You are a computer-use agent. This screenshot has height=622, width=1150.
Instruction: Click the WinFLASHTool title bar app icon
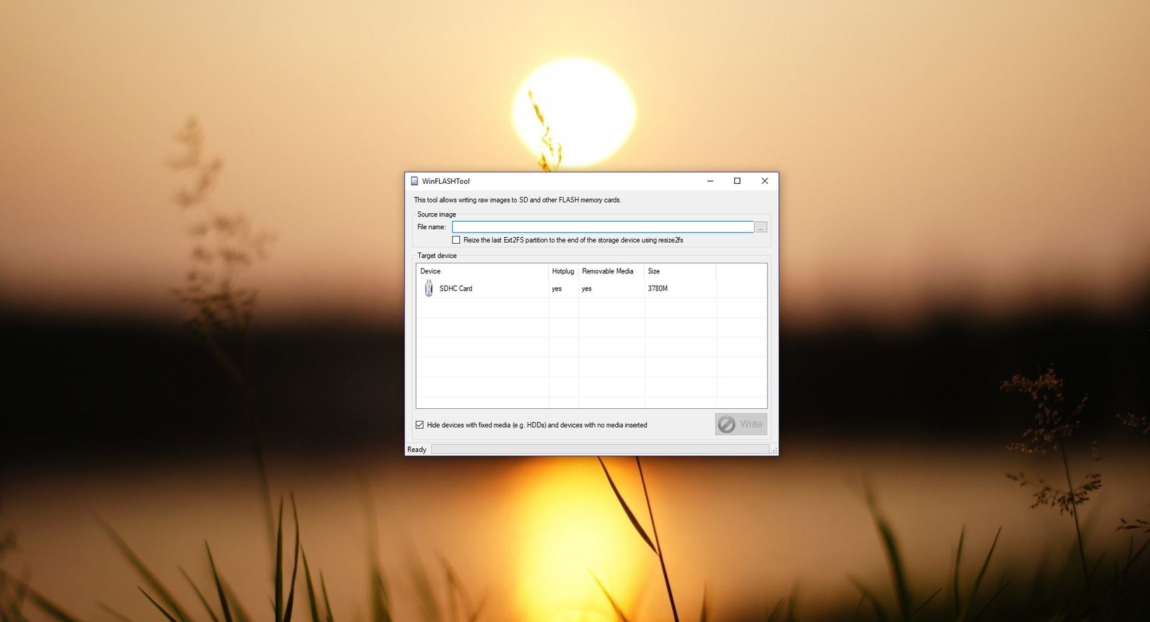[415, 181]
